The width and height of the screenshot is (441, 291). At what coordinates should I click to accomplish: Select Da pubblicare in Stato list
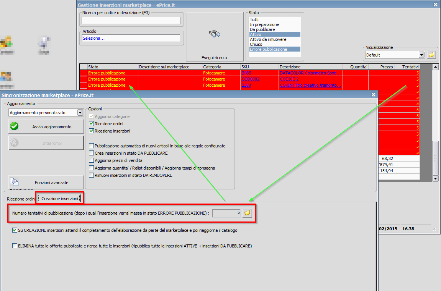coord(275,29)
